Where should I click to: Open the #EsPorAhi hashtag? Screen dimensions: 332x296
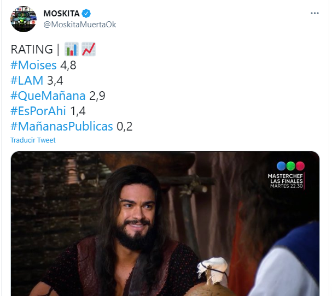[x=38, y=111]
